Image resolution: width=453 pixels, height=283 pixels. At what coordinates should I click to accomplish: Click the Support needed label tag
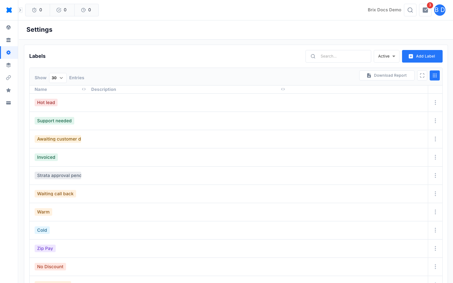click(x=54, y=121)
